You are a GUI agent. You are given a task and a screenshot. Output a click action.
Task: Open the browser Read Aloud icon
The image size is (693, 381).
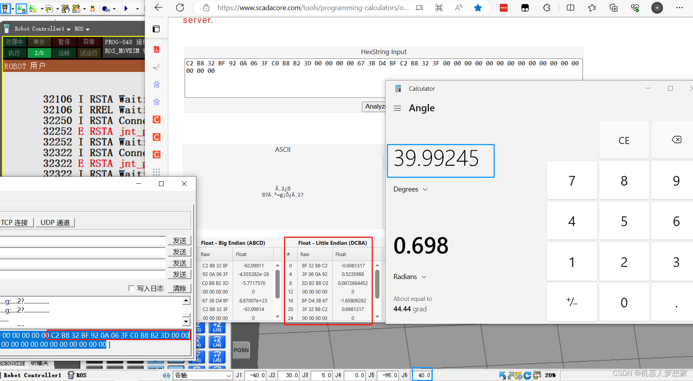click(459, 8)
